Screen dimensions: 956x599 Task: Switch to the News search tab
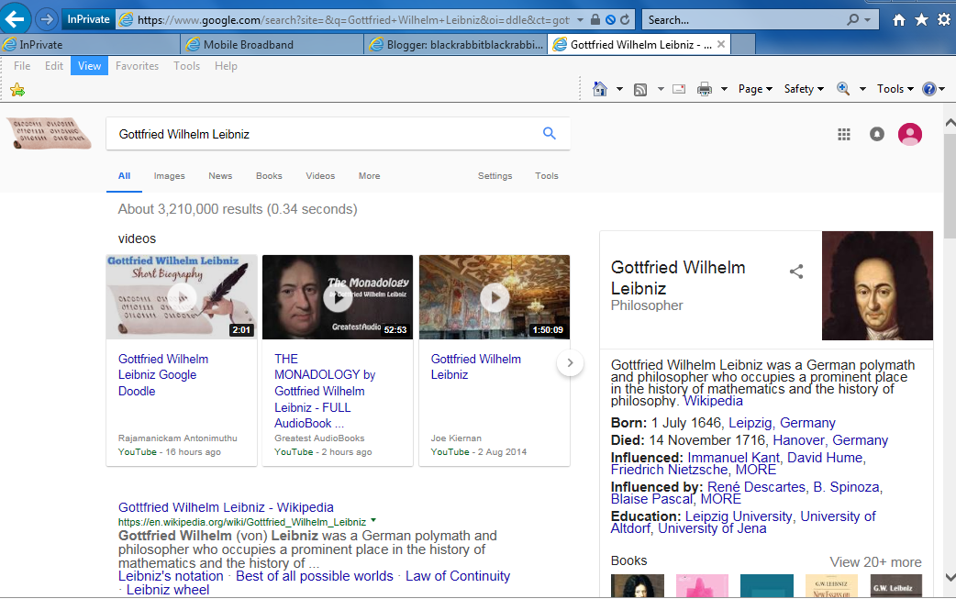tap(220, 175)
